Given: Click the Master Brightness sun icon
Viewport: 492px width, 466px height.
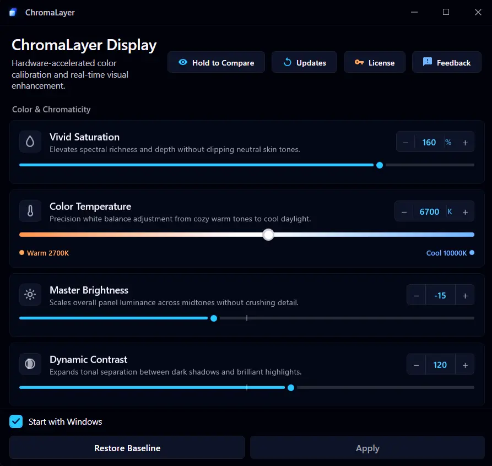Looking at the screenshot, I should click(30, 295).
